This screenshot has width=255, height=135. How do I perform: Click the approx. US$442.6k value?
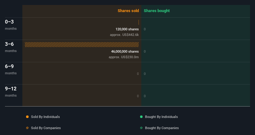124,35
